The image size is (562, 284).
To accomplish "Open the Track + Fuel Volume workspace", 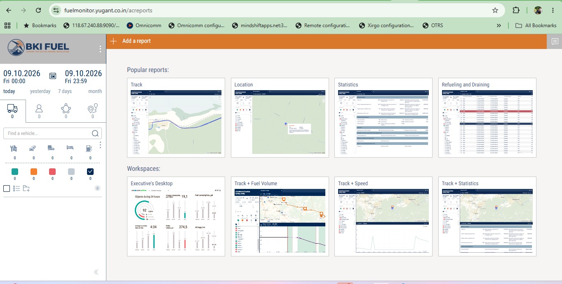I will click(x=280, y=216).
